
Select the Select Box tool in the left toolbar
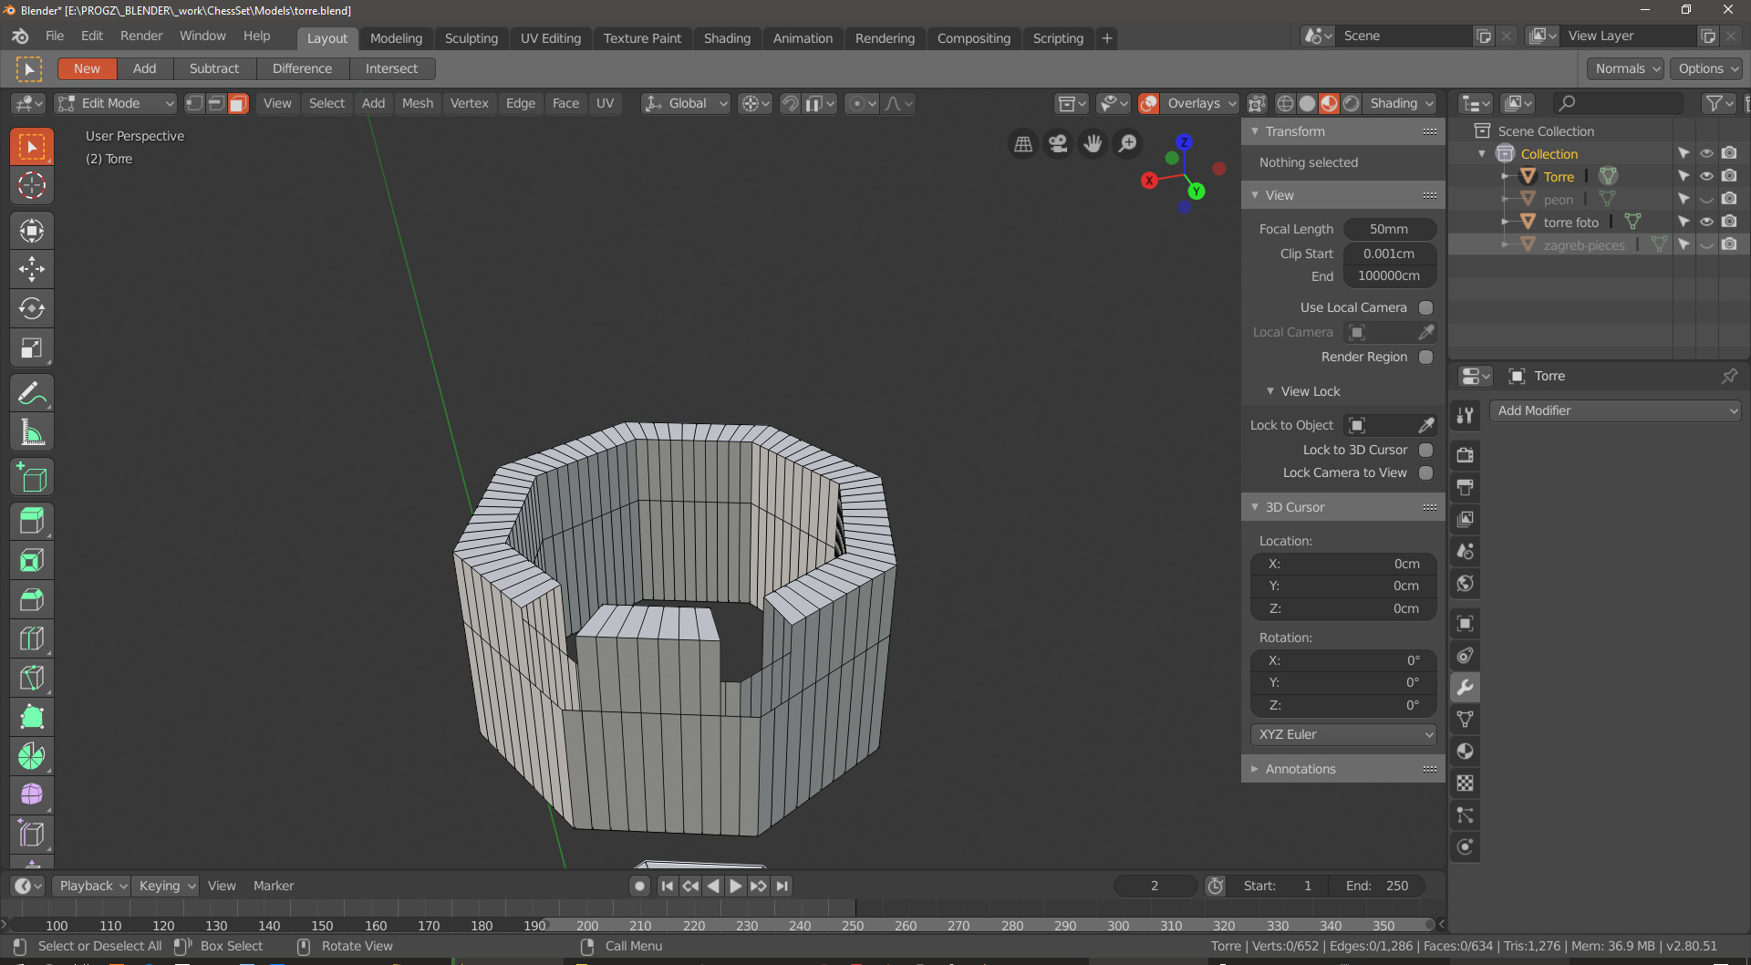(32, 147)
